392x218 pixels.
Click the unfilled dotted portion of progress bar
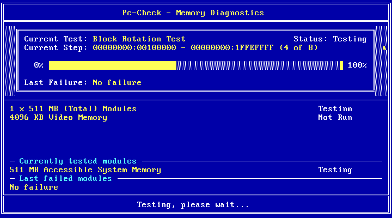tap(258, 65)
